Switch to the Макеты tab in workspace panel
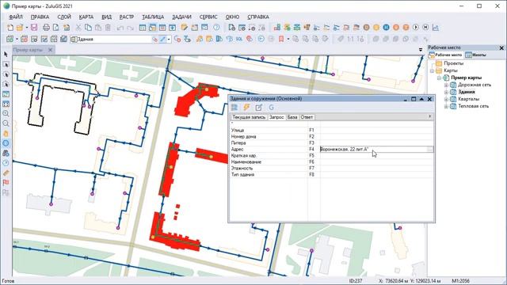 click(475, 55)
